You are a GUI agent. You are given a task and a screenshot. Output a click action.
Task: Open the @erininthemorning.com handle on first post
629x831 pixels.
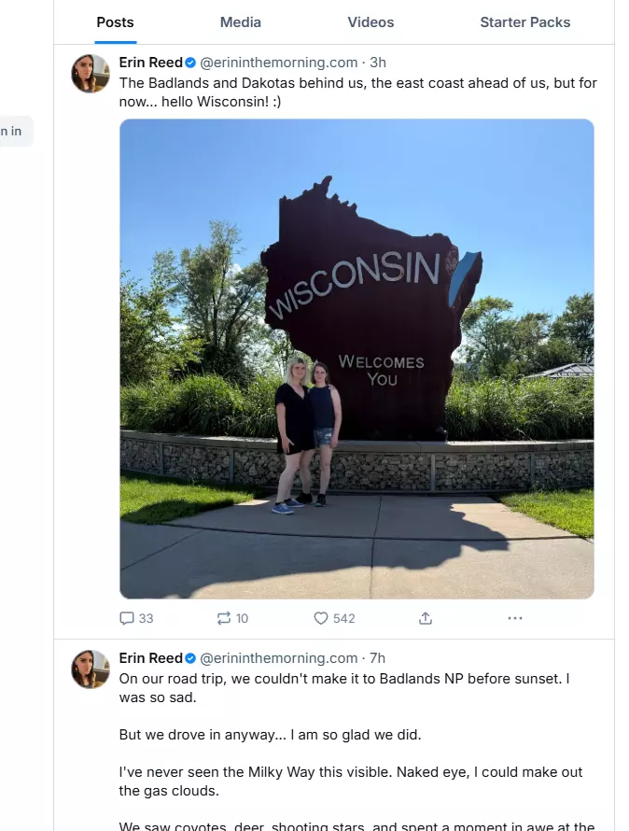click(x=279, y=63)
